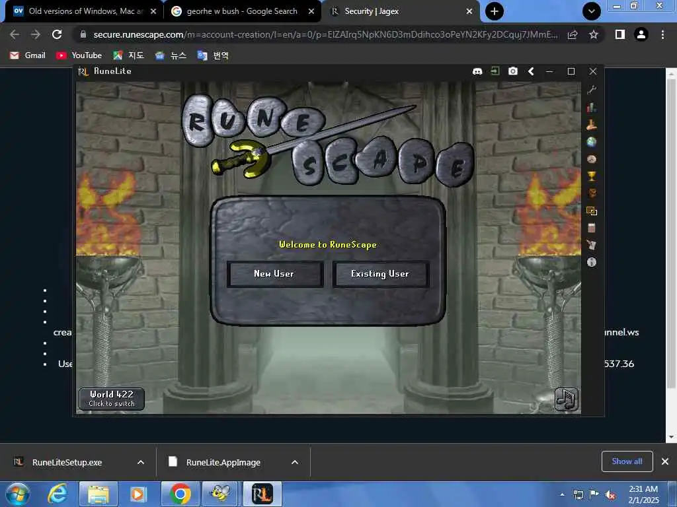Click the Discord icon in RuneLite title bar
This screenshot has height=507, width=677.
[477, 71]
